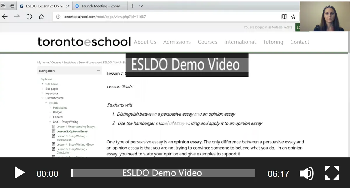Viewport: 350px width, 188px height.
Task: Click the reading view book icon in Edge
Action: 284,17
